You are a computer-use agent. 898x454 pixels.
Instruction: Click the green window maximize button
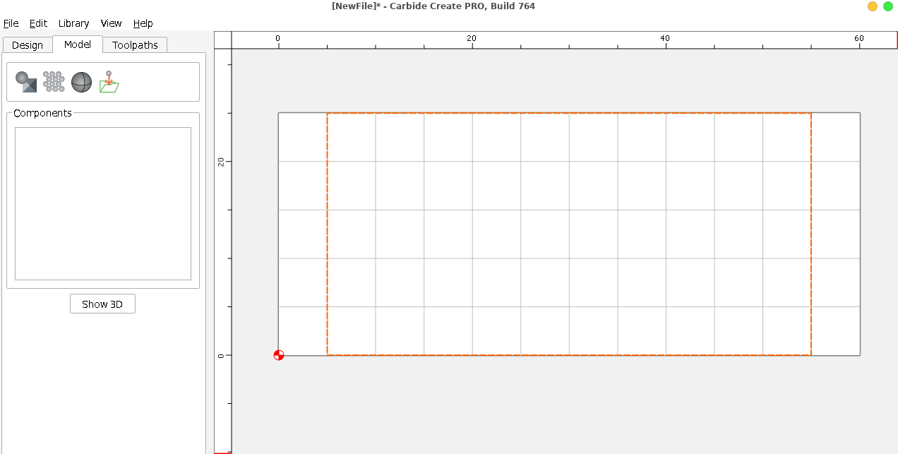coord(888,6)
